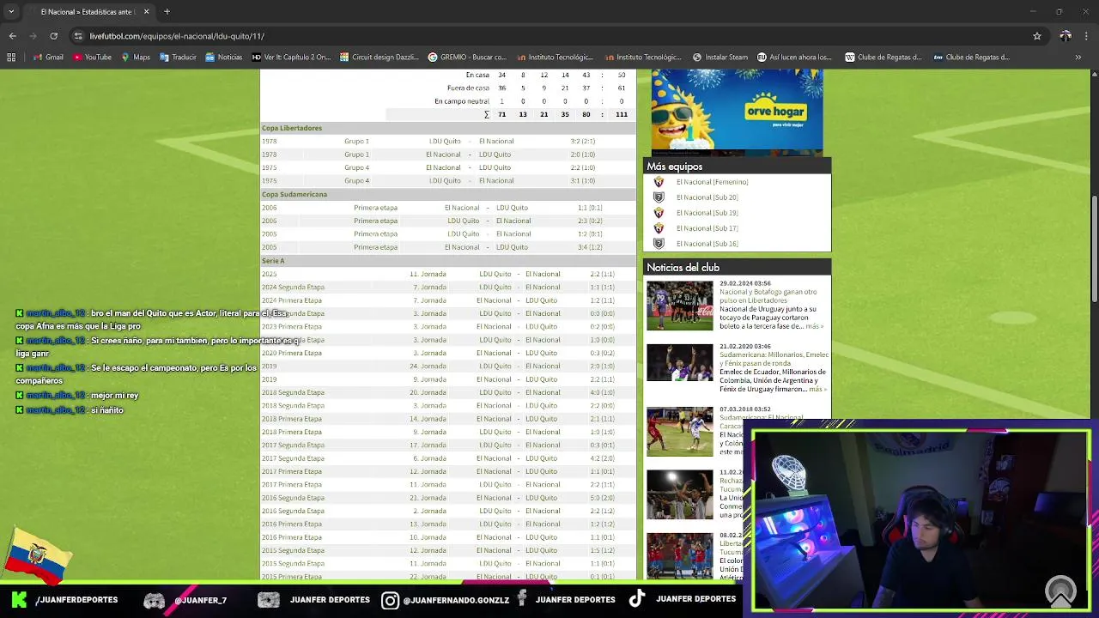Click the 4:0 (1:0) result in 2018 Segunda Etapa
1099x618 pixels.
coord(602,392)
